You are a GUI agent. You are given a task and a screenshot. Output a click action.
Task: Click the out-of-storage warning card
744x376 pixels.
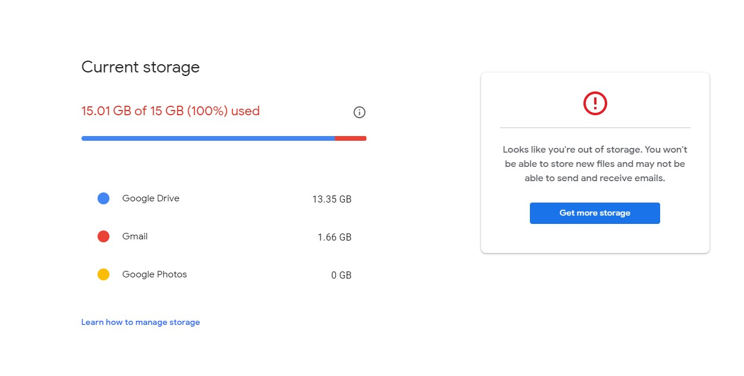pos(595,163)
